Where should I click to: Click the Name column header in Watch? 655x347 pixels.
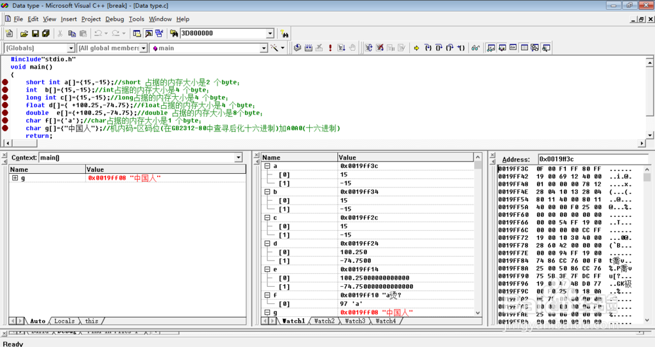pyautogui.click(x=299, y=157)
